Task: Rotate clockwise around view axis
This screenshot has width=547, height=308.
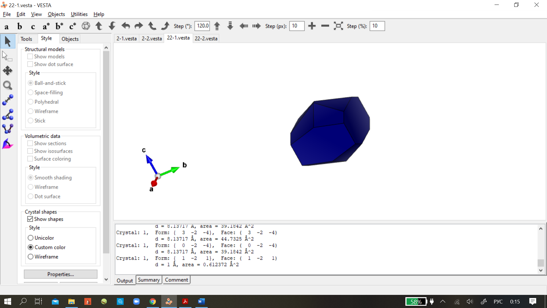Action: tap(165, 26)
